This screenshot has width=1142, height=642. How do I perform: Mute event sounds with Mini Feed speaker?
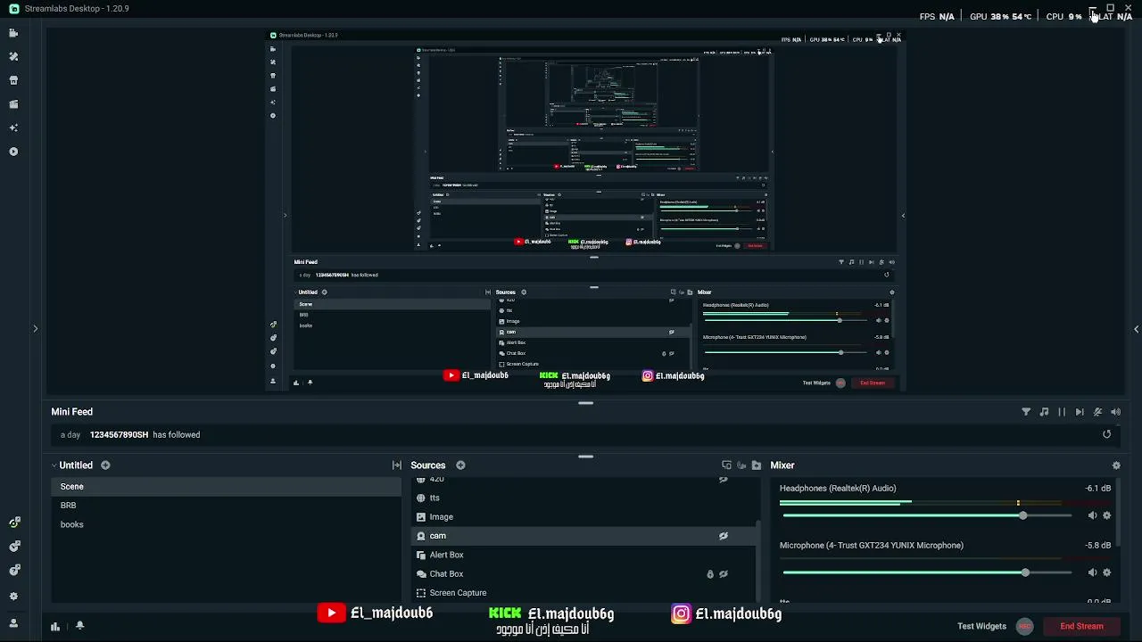[x=1115, y=412]
